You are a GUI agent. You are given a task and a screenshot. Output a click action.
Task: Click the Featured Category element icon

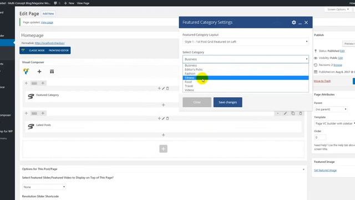tap(31, 96)
